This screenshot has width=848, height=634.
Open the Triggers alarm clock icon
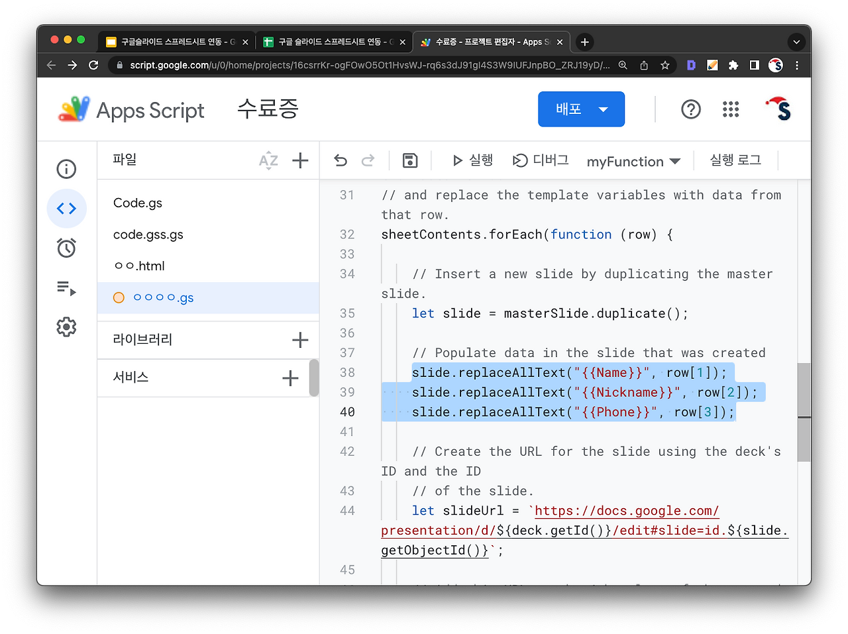point(66,248)
